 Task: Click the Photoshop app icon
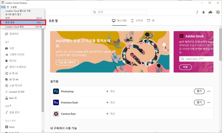(56, 91)
